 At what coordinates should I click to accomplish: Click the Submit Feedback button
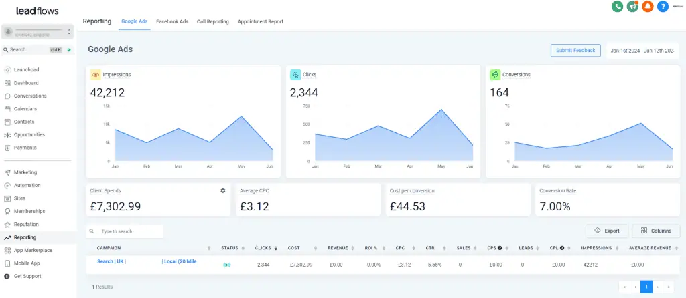pos(575,51)
